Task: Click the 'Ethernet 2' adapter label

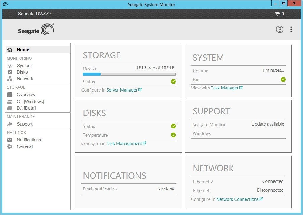Action: pos(203,182)
